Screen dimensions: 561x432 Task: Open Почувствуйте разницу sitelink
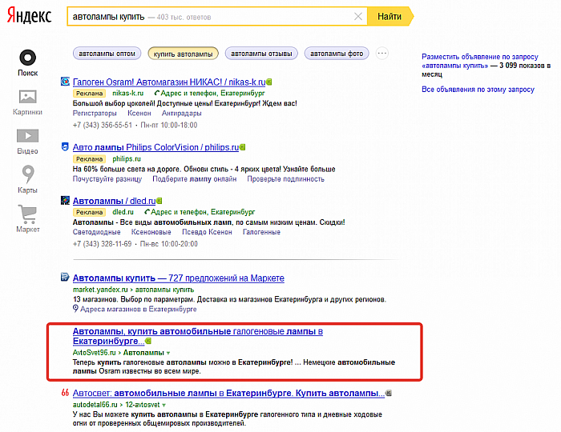(x=107, y=179)
